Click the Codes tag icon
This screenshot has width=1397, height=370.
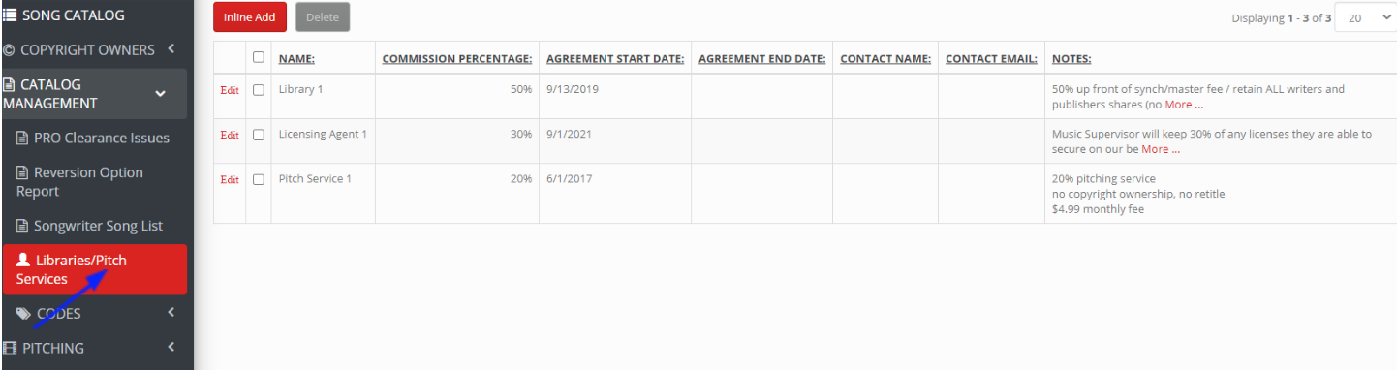coord(23,313)
